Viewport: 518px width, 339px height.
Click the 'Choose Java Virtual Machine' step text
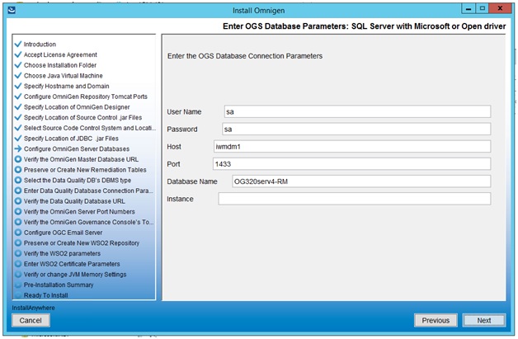[63, 76]
